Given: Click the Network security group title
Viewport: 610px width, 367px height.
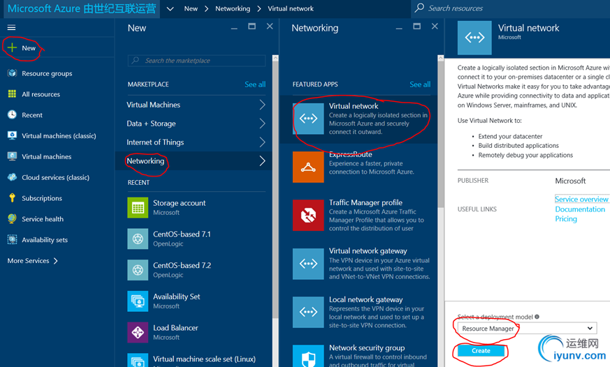Looking at the screenshot, I should 367,347.
